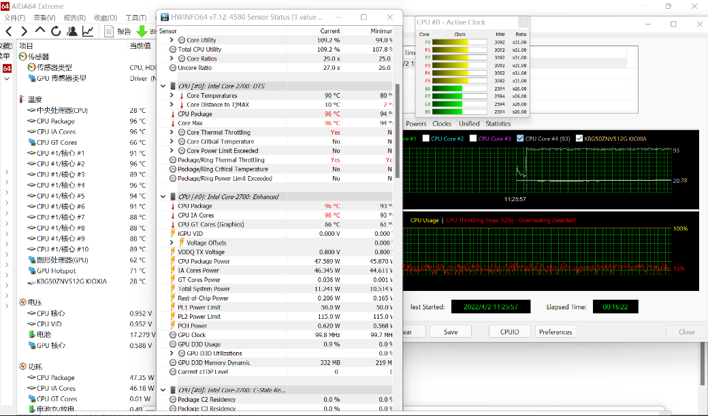Open the Preferences button
Screen dimensions: 708x416
556,332
